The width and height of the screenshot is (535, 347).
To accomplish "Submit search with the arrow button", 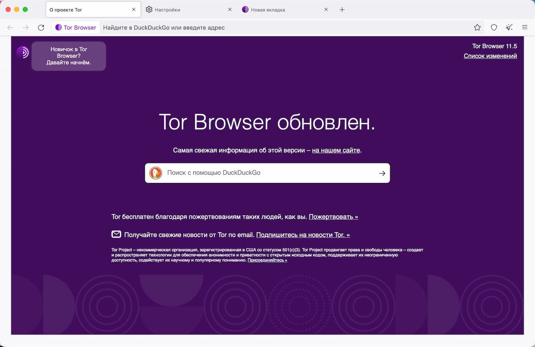I will coord(382,173).
